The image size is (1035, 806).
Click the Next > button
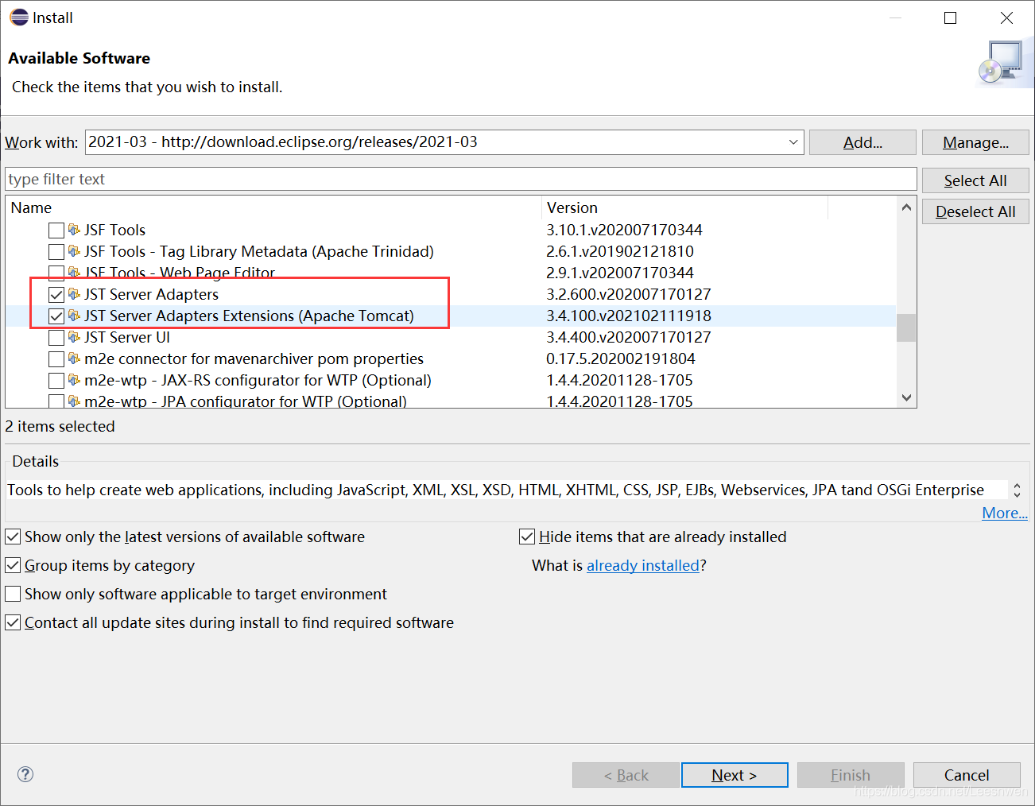click(x=735, y=775)
